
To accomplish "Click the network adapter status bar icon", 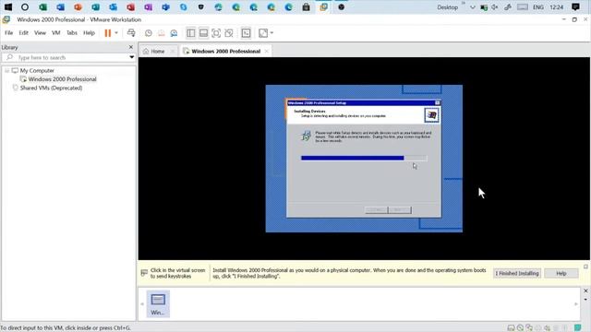I will (529, 328).
